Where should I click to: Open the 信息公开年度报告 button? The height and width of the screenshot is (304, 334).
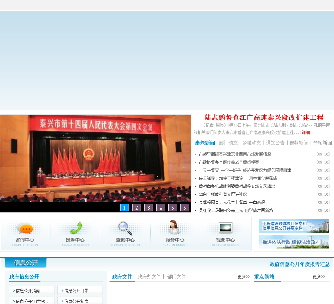point(32,300)
